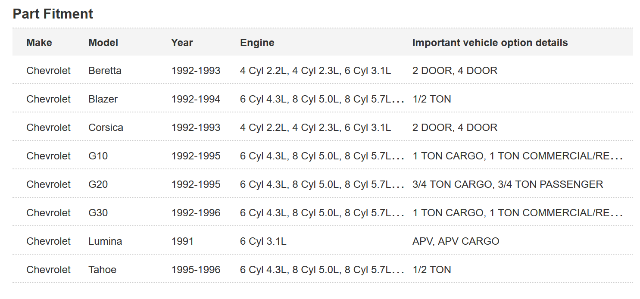The height and width of the screenshot is (299, 640).
Task: Click Important vehicle option details header
Action: pos(490,43)
